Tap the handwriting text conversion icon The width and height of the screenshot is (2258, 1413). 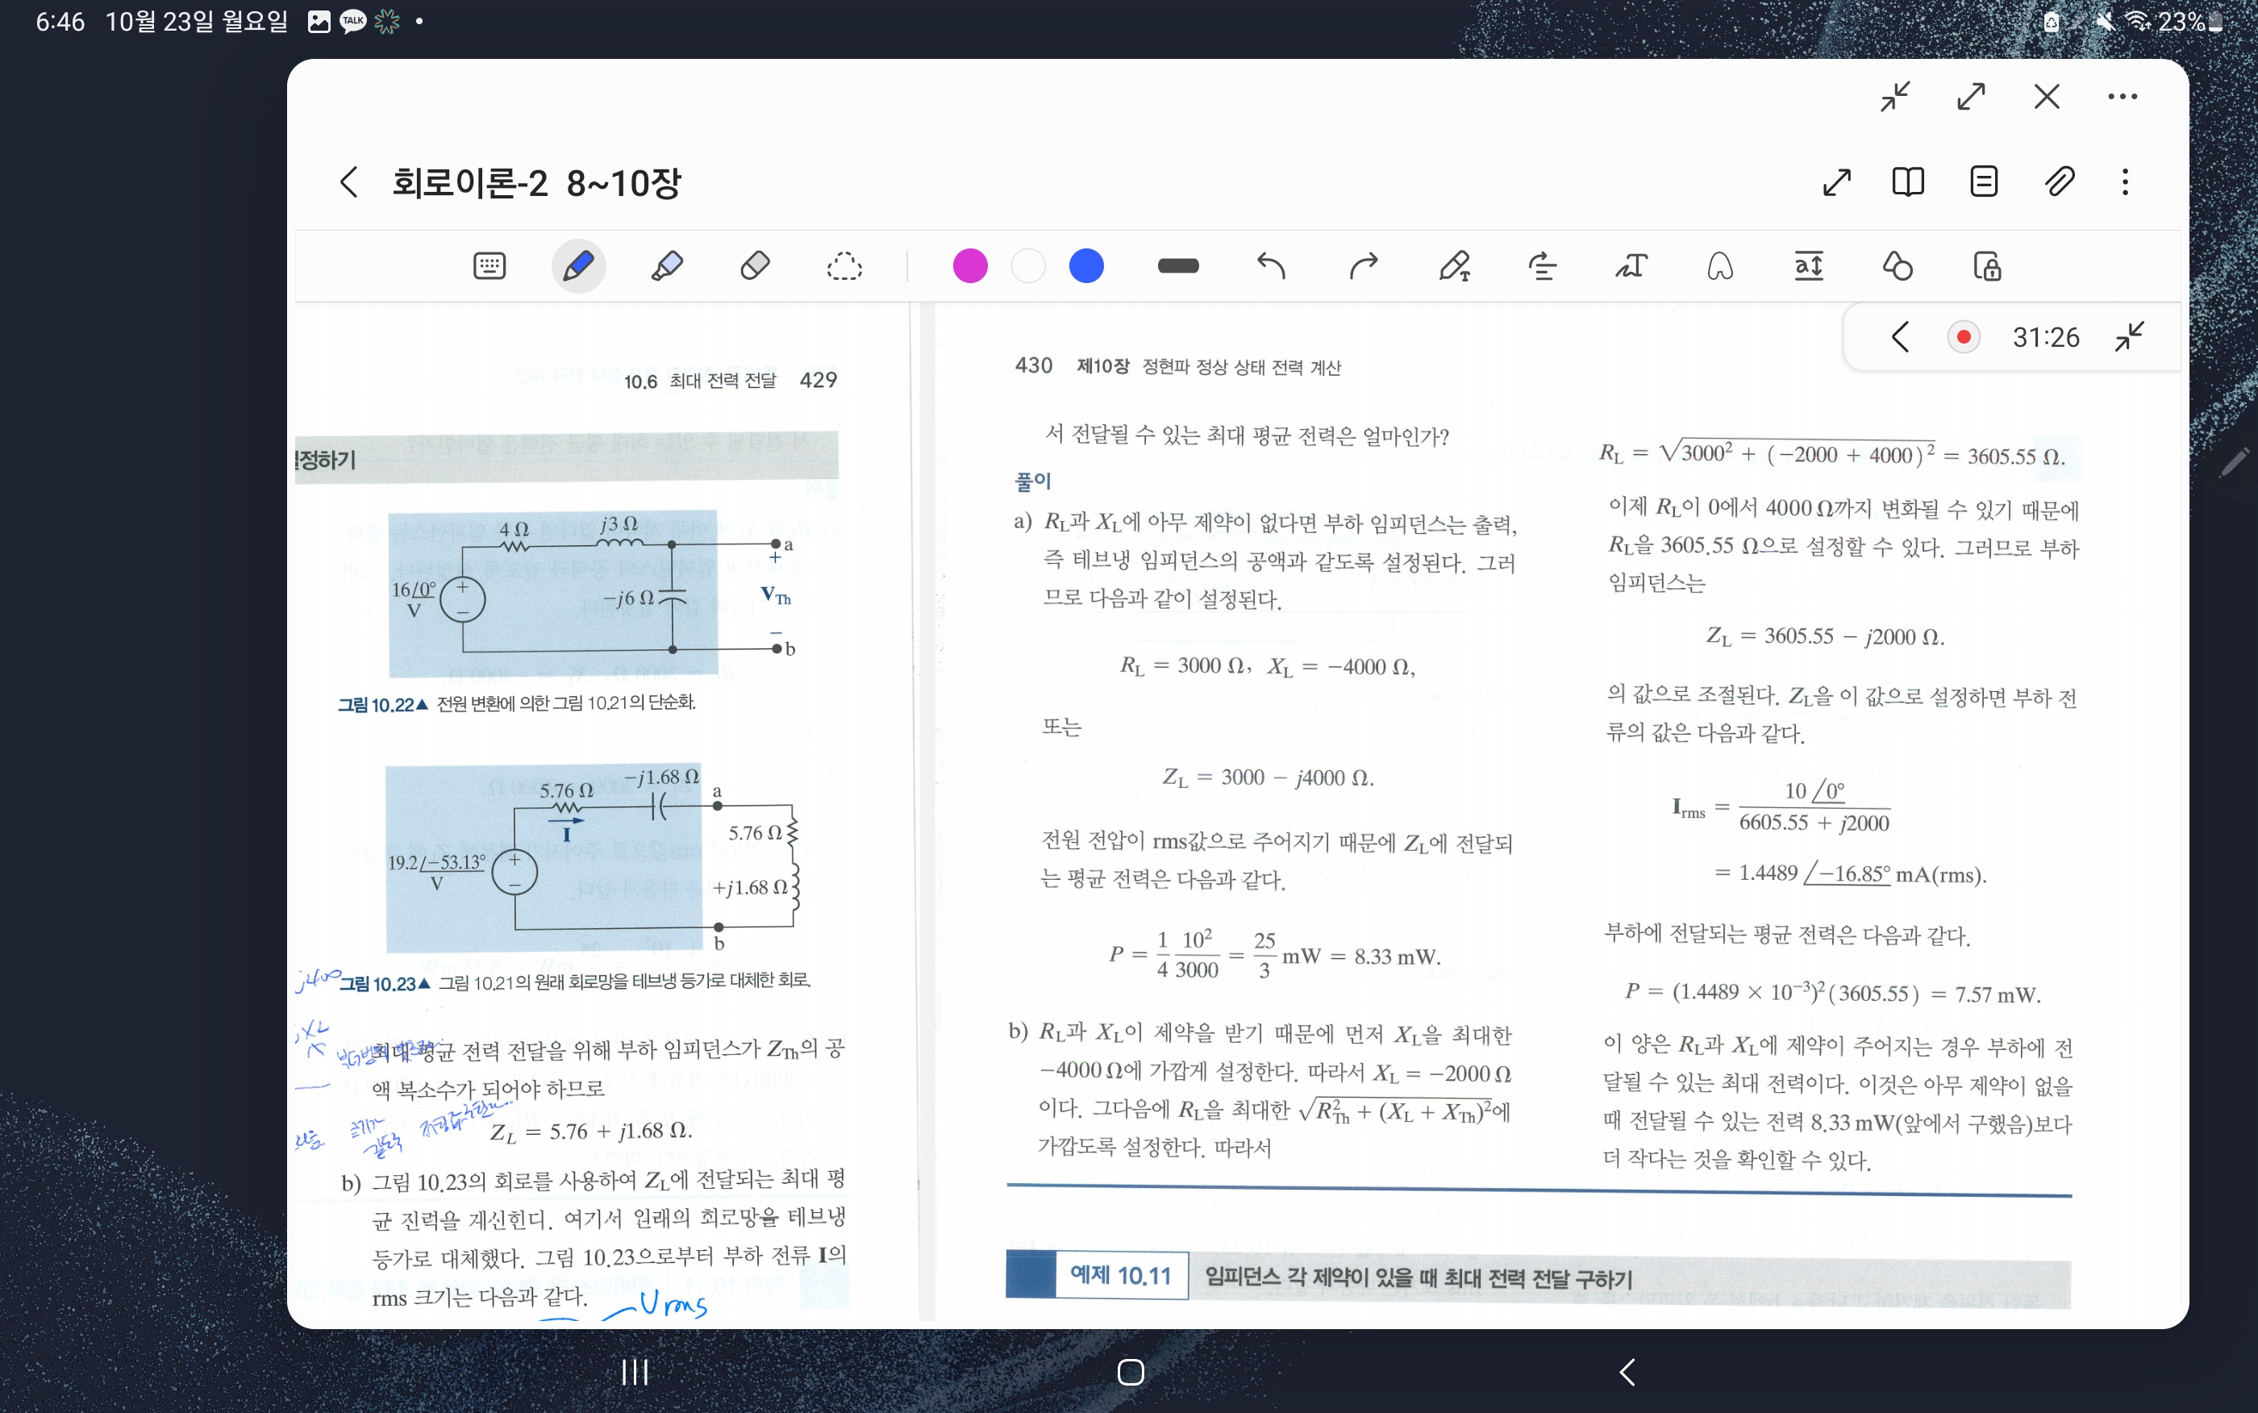pos(1631,266)
